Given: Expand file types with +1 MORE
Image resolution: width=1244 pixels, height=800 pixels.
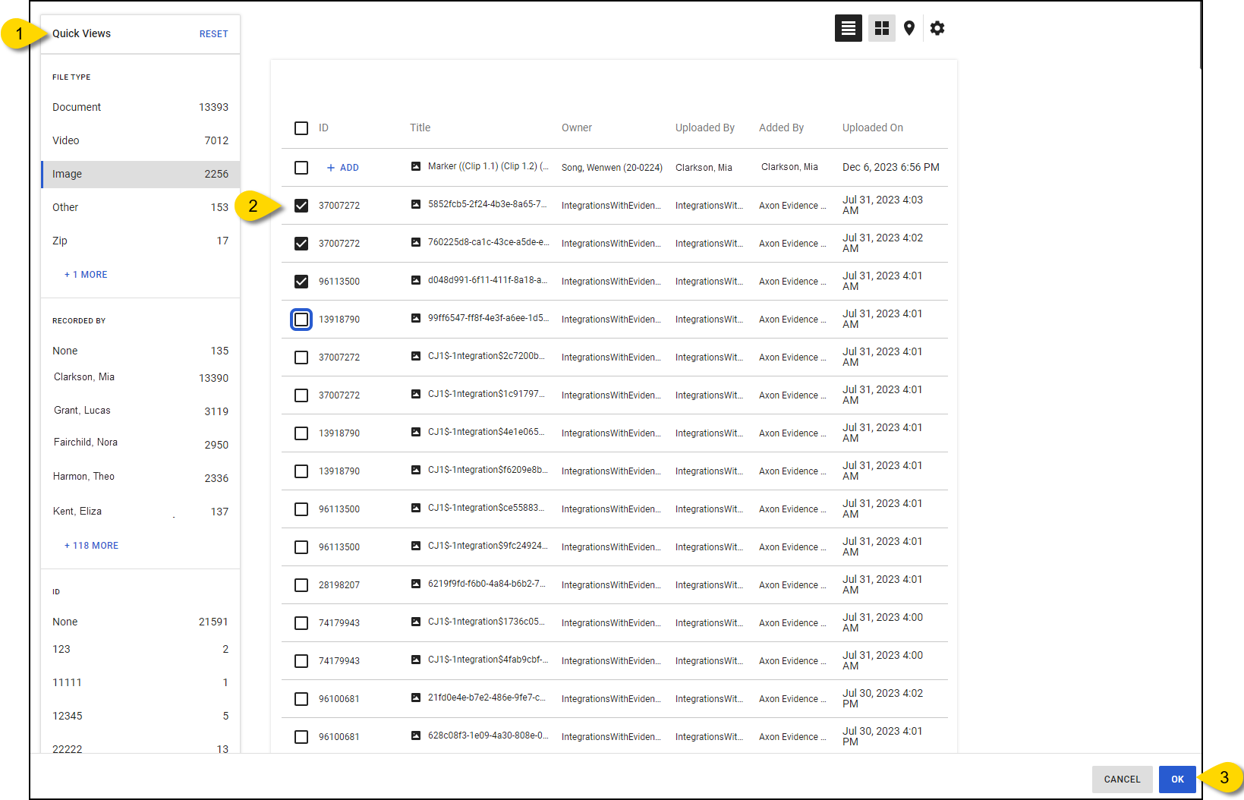Looking at the screenshot, I should [86, 275].
